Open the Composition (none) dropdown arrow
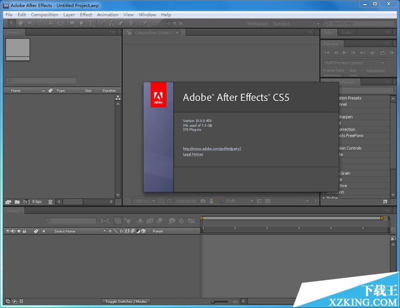The image size is (400, 308). coord(177,33)
